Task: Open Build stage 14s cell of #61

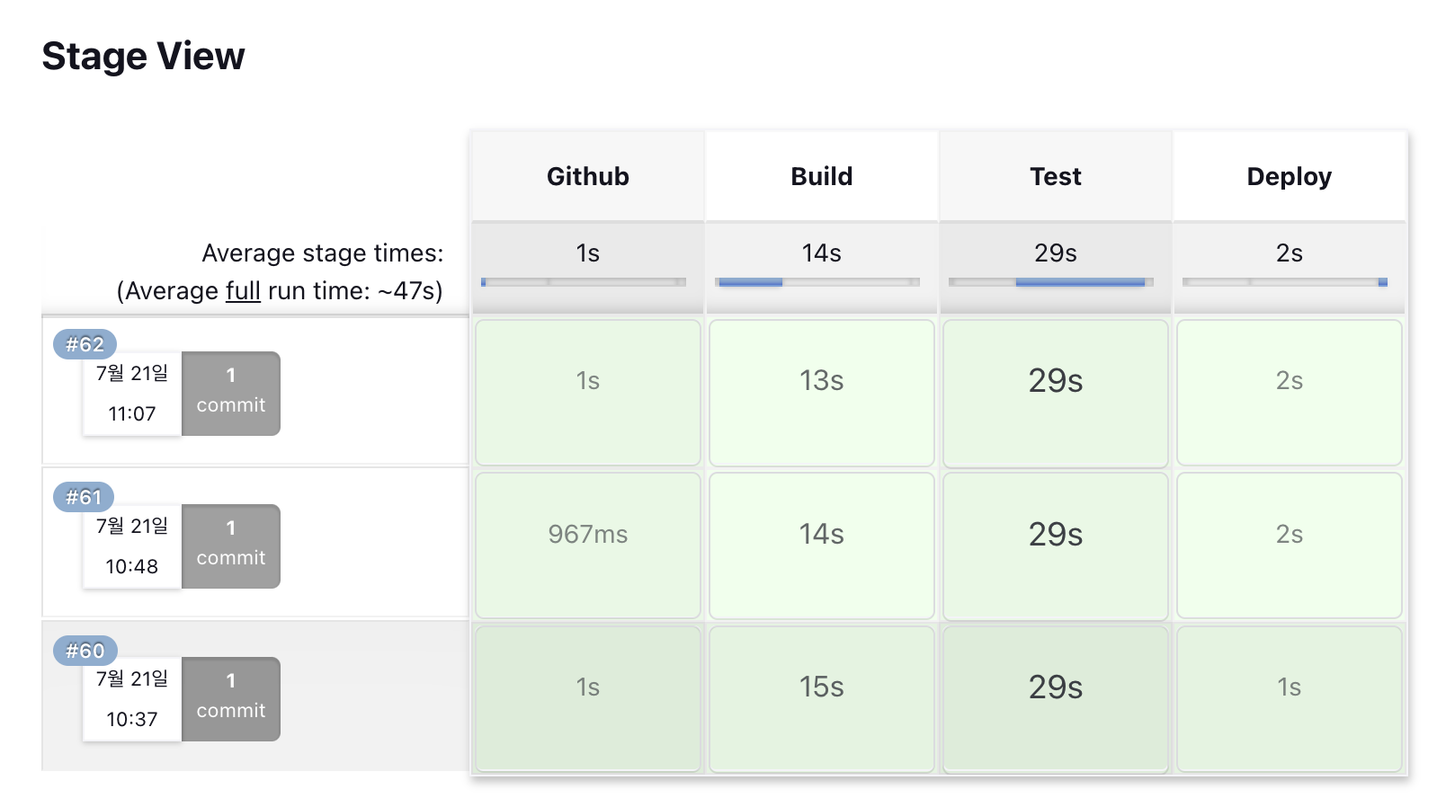Action: (x=822, y=545)
